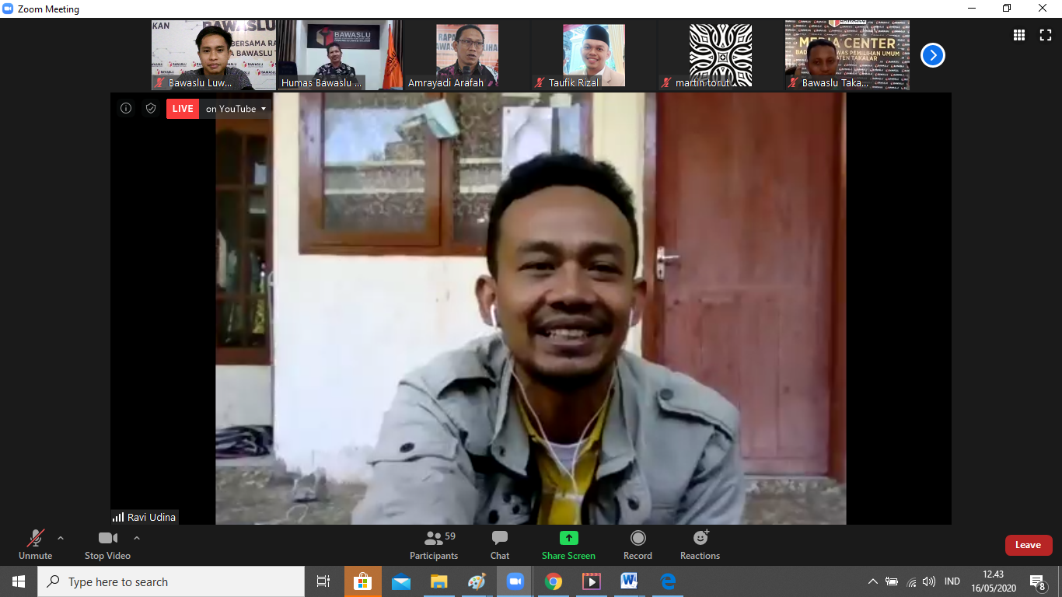Screen dimensions: 1062x597
Task: Switch to gallery view grid icon
Action: (1019, 35)
